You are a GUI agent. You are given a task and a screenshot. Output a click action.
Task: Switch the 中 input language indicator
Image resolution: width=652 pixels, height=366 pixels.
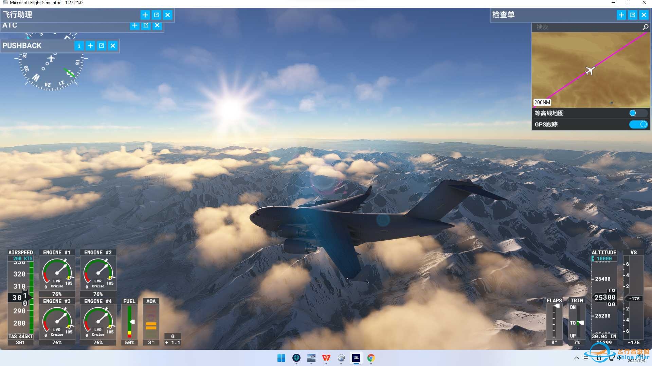coord(586,358)
